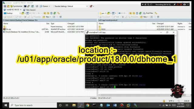This screenshot has width=194, height=109.
Task: Open the remote panel New dropdown
Action: pyautogui.click(x=144, y=17)
